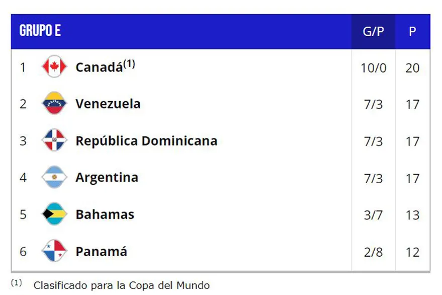Click Panamá's 12 points cell
Screen dimensions: 442x295
pos(412,252)
